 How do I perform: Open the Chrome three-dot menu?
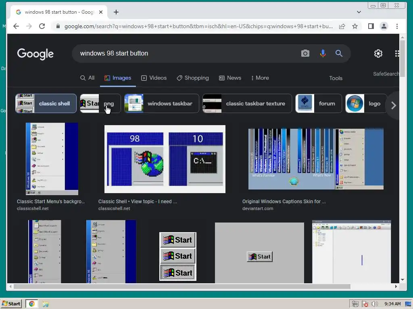point(397,26)
